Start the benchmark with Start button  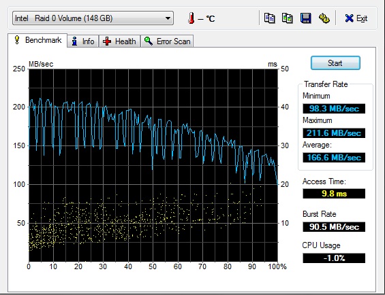[335, 63]
